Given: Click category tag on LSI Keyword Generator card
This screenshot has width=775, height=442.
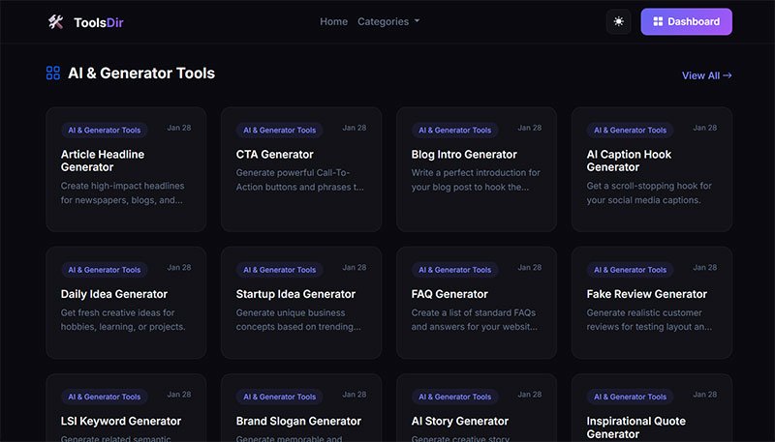Looking at the screenshot, I should pyautogui.click(x=105, y=397).
